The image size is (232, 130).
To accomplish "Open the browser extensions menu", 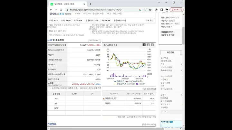I will click(x=156, y=10).
